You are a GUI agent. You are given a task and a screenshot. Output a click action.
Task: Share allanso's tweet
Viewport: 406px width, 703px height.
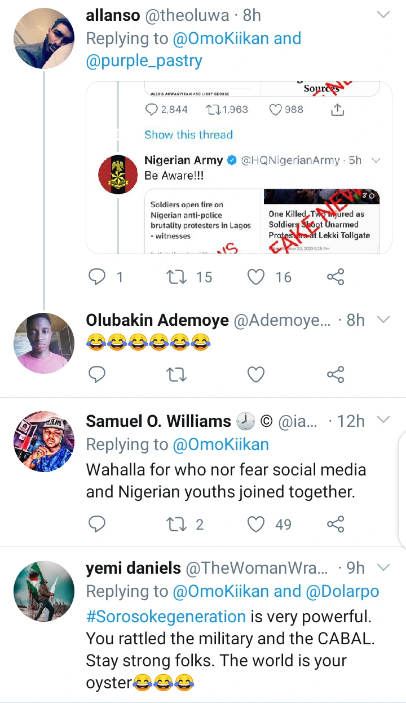point(336,277)
